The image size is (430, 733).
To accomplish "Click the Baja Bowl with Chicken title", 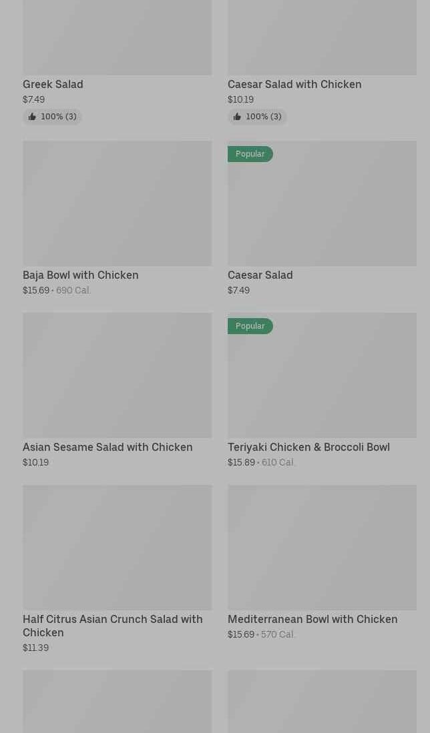I will [x=81, y=275].
